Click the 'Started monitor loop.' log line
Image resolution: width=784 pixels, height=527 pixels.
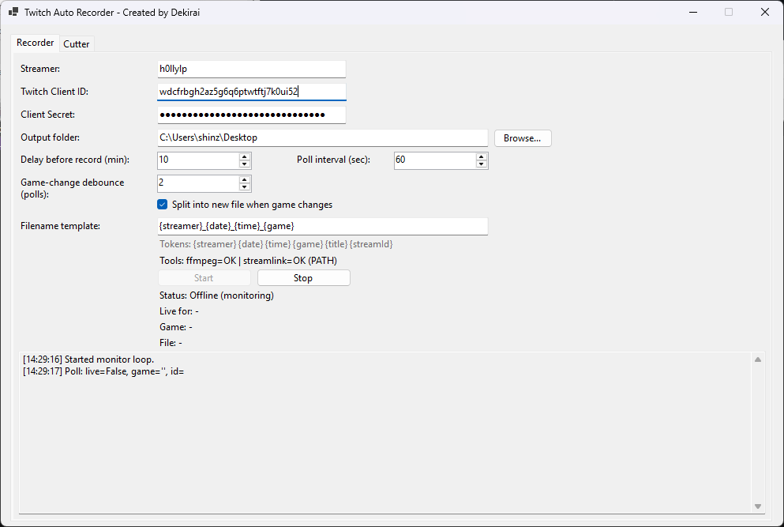pyautogui.click(x=88, y=359)
